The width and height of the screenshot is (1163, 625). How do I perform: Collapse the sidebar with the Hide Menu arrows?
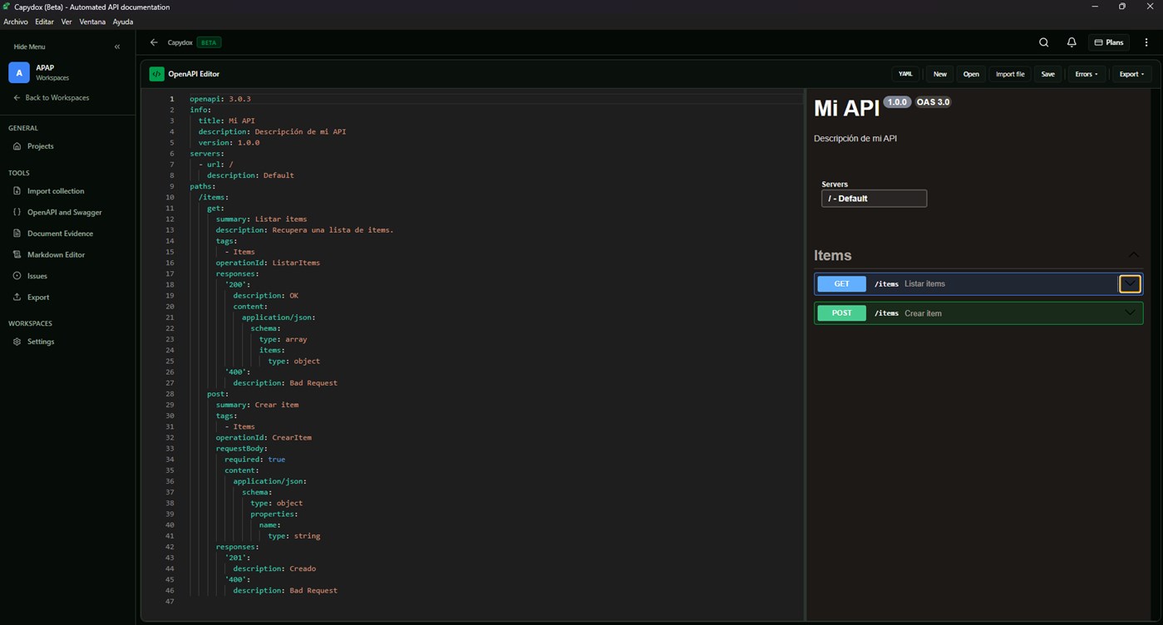coord(117,47)
